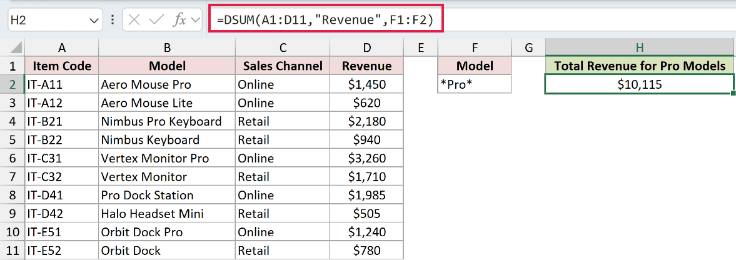The width and height of the screenshot is (736, 260).
Task: Select cell Aero Mouse Pro
Action: pyautogui.click(x=167, y=84)
